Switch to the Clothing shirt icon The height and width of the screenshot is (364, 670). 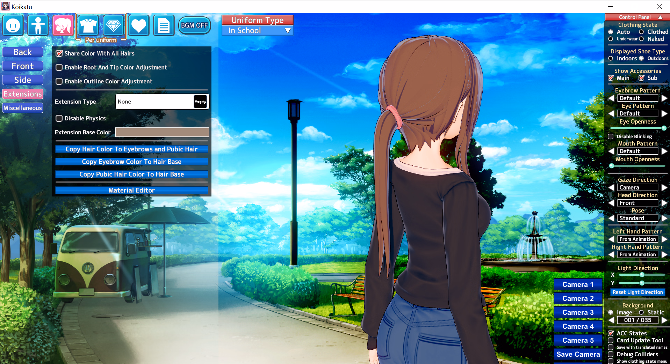(x=88, y=25)
